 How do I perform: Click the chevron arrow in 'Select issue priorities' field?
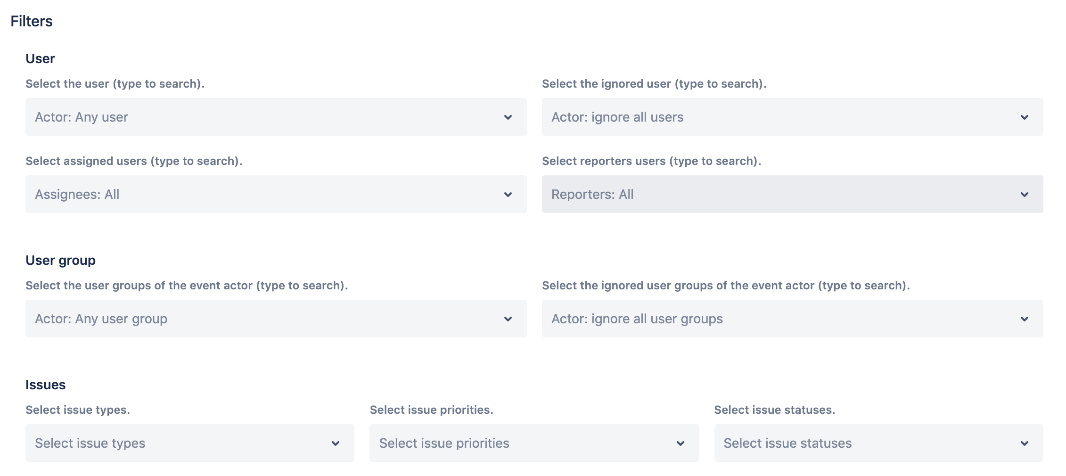click(x=680, y=443)
